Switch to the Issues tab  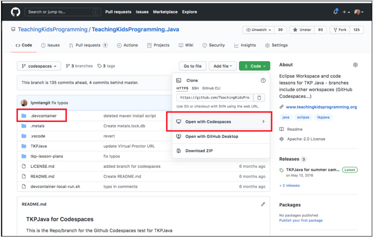click(x=50, y=45)
